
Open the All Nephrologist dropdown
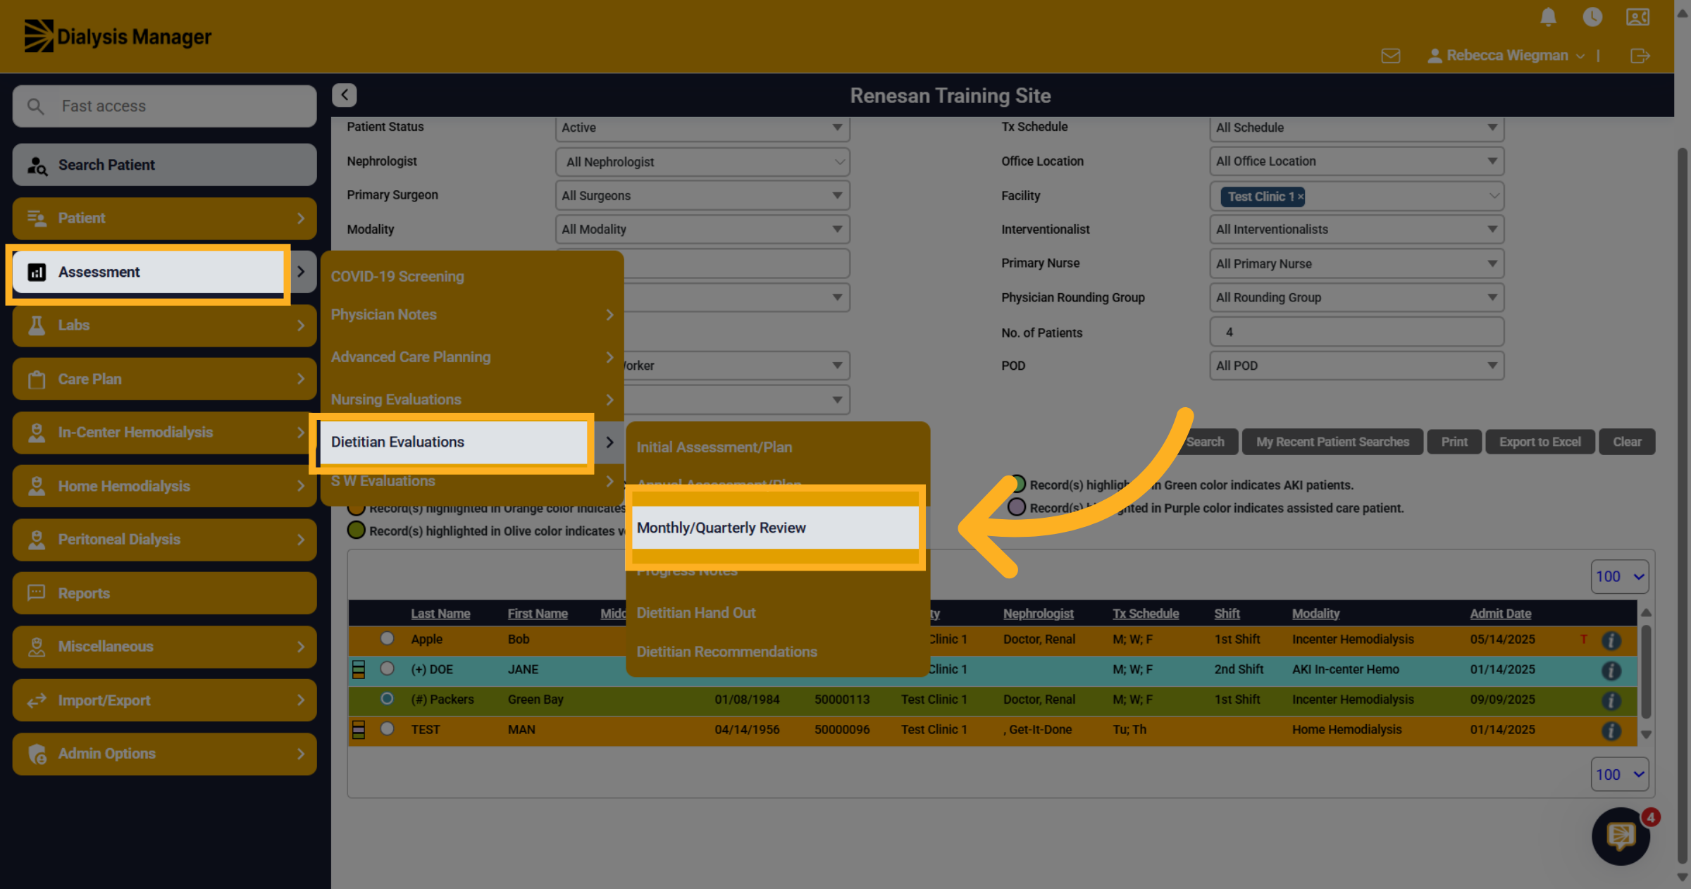(x=702, y=162)
